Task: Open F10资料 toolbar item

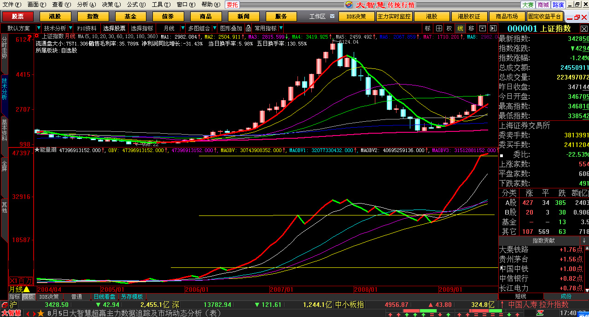Action: click(87, 28)
